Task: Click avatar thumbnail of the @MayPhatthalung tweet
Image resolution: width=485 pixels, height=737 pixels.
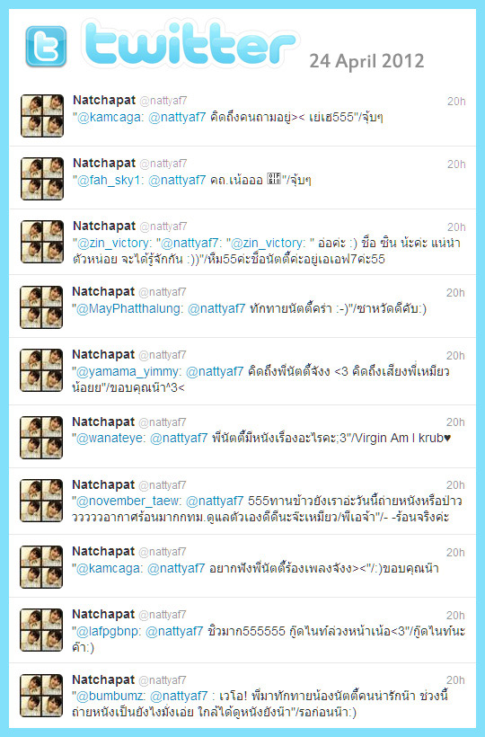Action: 41,306
